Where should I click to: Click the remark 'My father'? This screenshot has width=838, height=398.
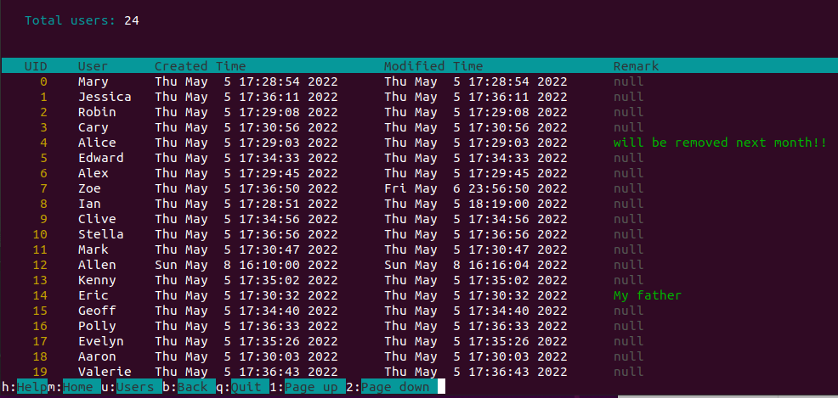(648, 295)
